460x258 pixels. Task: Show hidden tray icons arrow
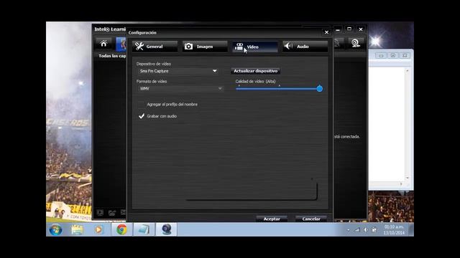pyautogui.click(x=348, y=230)
